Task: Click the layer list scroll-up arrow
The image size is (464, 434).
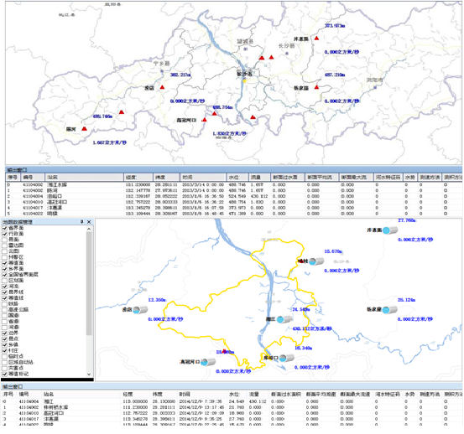Action: (x=89, y=229)
